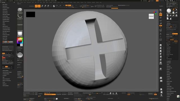
Task: Select the Move transform tool on top shelf
Action: tap(42, 6)
